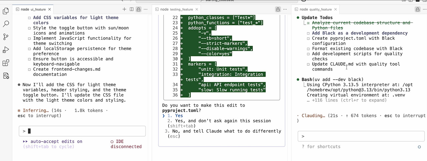Check 'Add development scripts for quality checks'
Screen dimensions: 427x161
point(309,54)
